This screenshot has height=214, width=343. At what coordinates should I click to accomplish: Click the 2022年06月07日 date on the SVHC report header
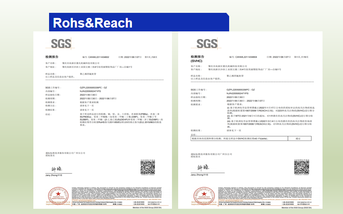coord(282,57)
